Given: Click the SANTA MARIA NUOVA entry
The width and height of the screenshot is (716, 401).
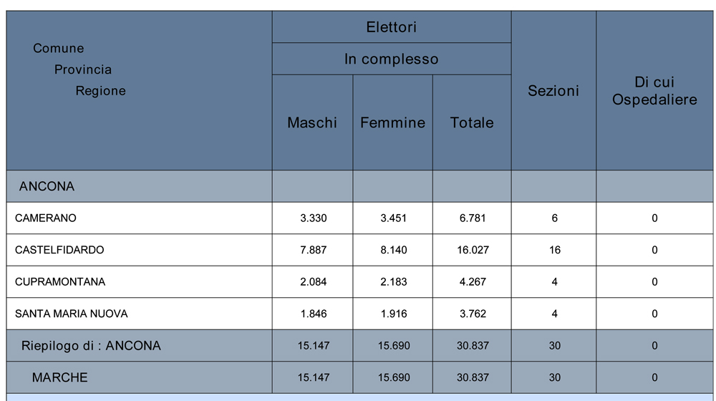Looking at the screenshot, I should [72, 314].
